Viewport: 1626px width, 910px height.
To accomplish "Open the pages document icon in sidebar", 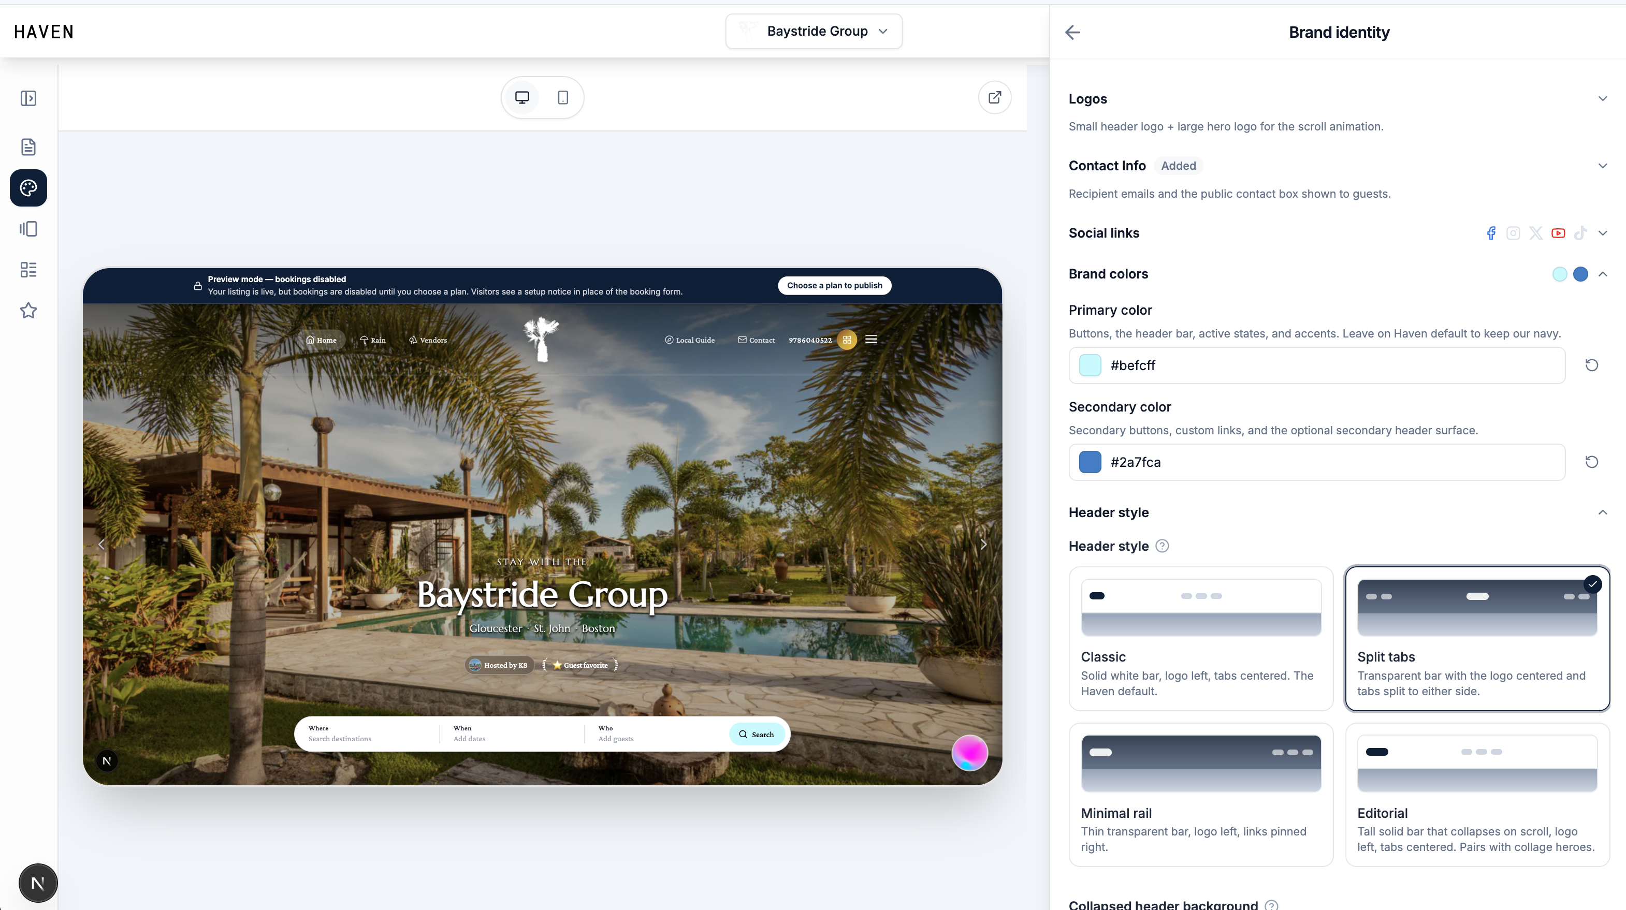I will [x=28, y=147].
